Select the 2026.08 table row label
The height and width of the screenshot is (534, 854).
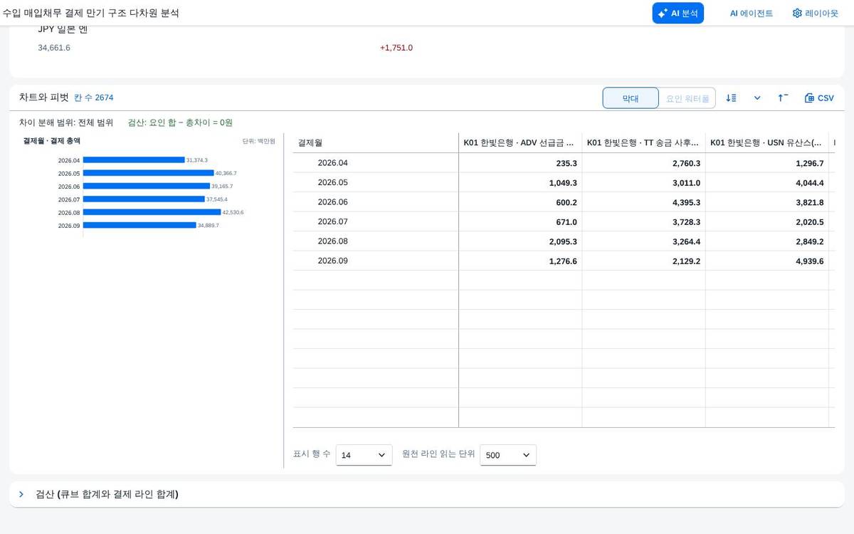point(333,241)
